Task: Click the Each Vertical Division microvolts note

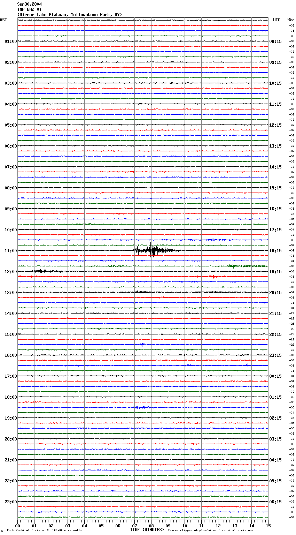Action: (x=44, y=530)
